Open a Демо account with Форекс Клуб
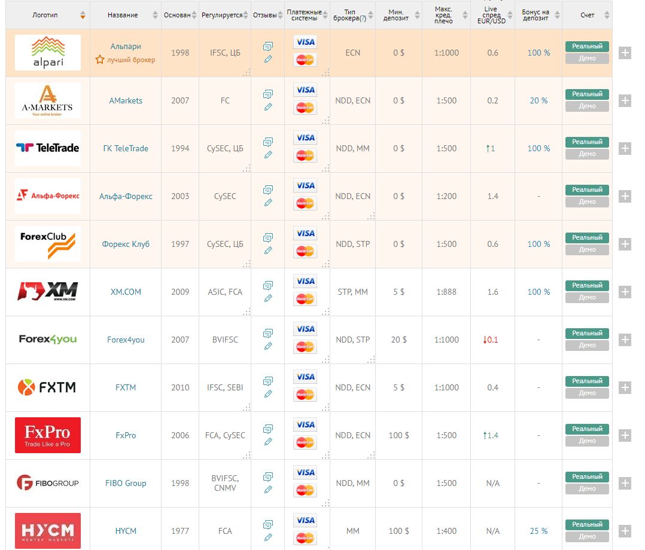This screenshot has height=550, width=645. (x=586, y=250)
